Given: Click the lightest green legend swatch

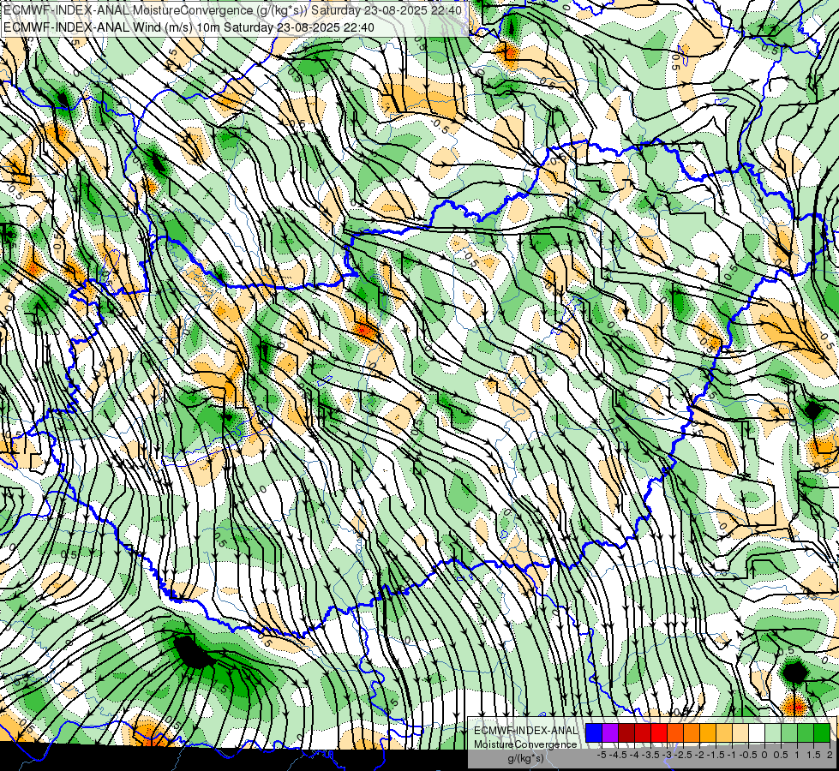Looking at the screenshot, I should click(x=773, y=732).
